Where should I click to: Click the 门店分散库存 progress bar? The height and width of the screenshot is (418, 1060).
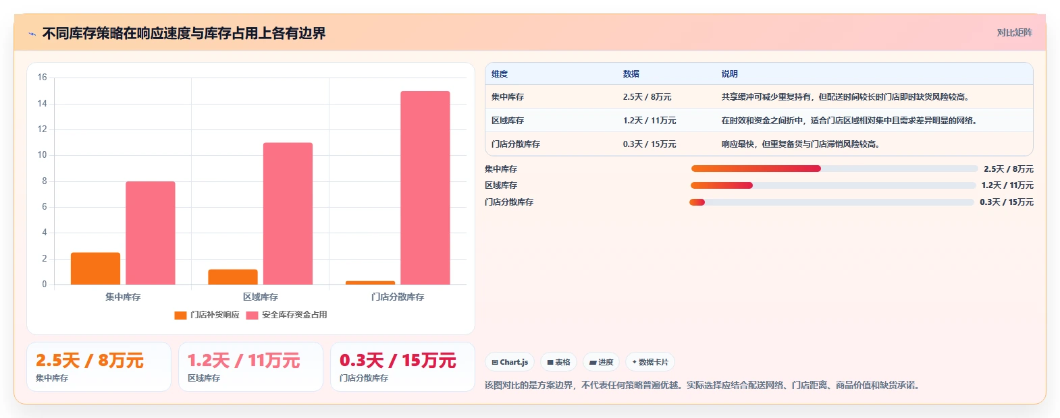coord(832,202)
